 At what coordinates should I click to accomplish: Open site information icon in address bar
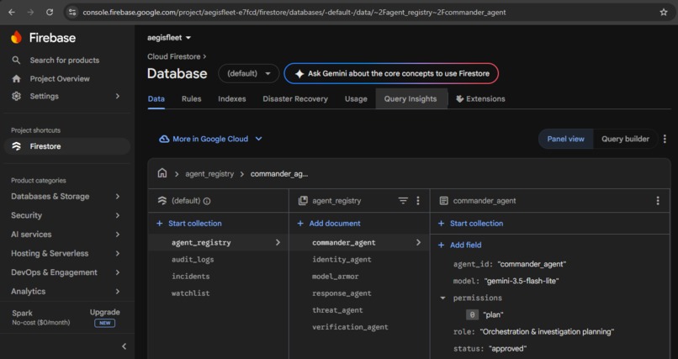(72, 12)
